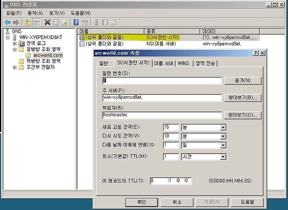Click the 만료 value field

171,145
